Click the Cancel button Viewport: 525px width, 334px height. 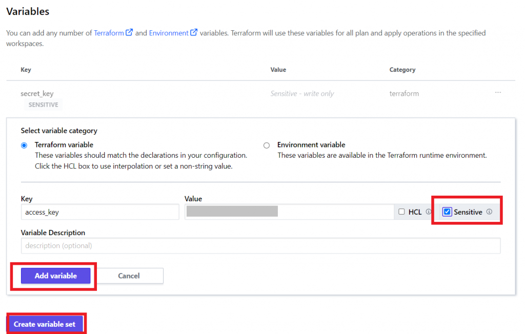(130, 276)
